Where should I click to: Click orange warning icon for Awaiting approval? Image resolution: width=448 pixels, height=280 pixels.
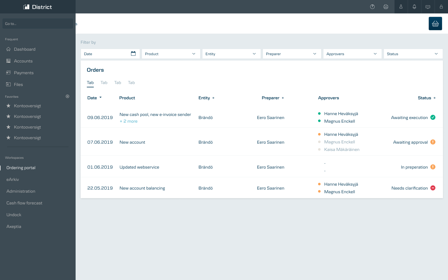[x=433, y=142]
